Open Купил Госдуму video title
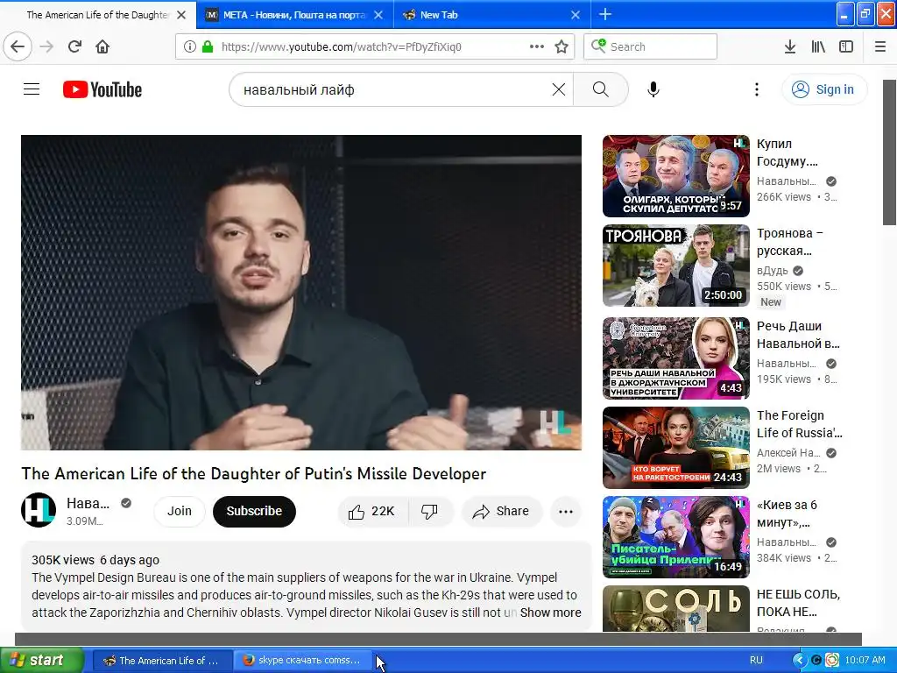Viewport: 897px width, 673px height. [788, 152]
